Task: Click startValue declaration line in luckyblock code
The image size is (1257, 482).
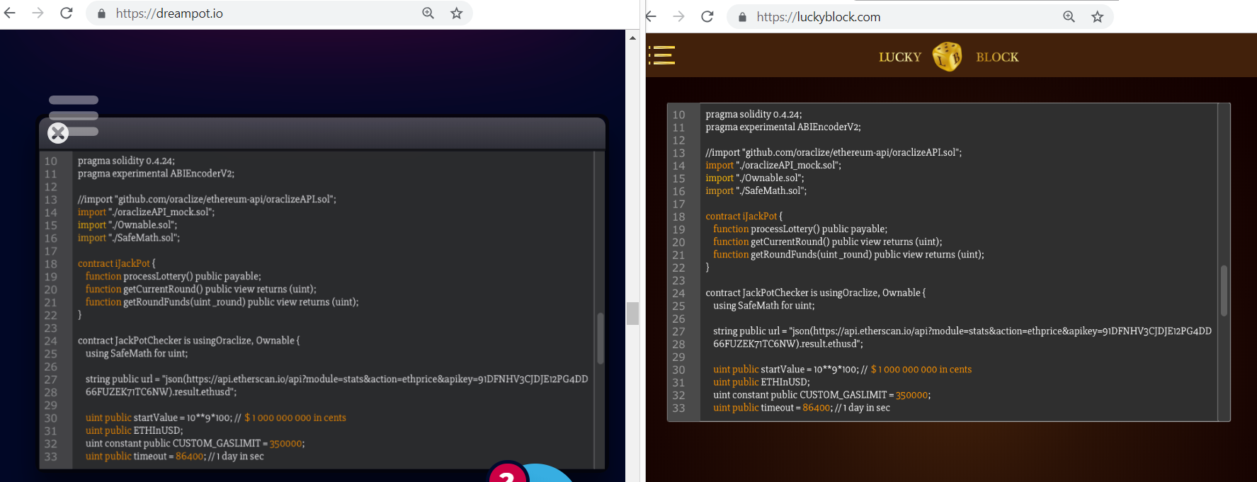Action: 843,369
